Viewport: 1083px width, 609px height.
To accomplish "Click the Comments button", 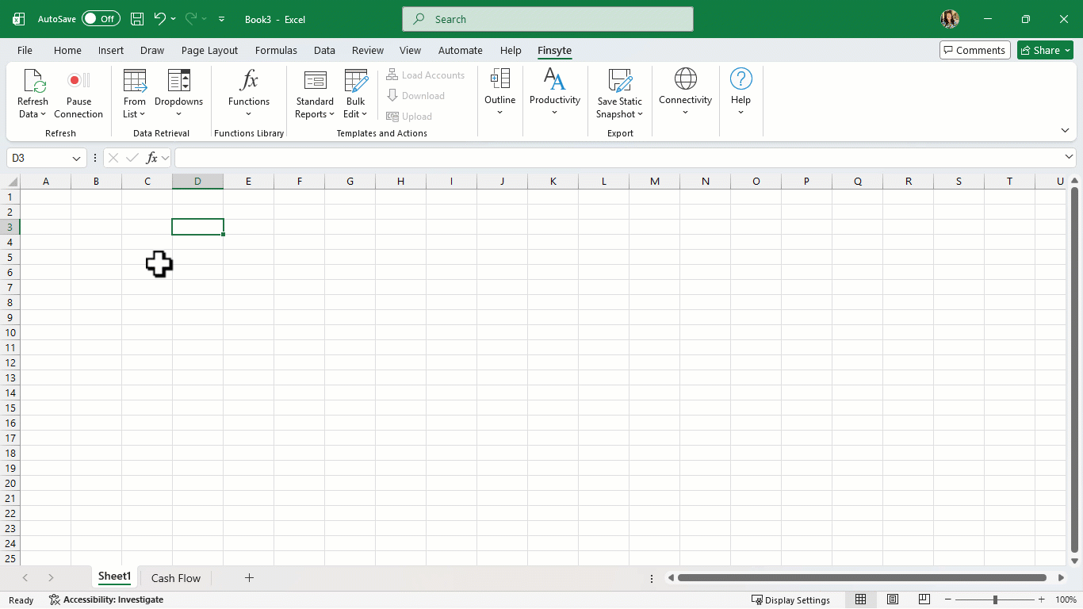I will pos(974,50).
